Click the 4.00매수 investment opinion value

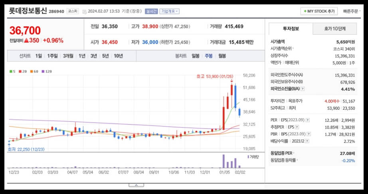(332, 101)
